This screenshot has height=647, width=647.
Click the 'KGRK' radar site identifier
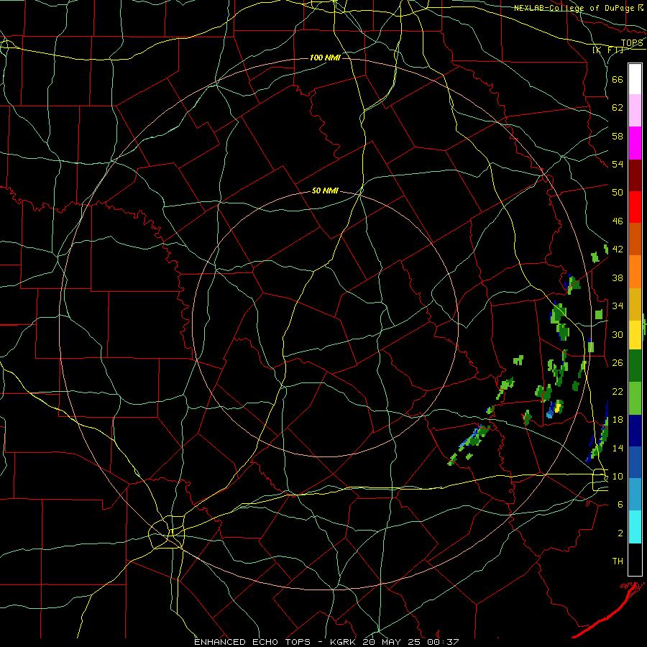tap(344, 642)
